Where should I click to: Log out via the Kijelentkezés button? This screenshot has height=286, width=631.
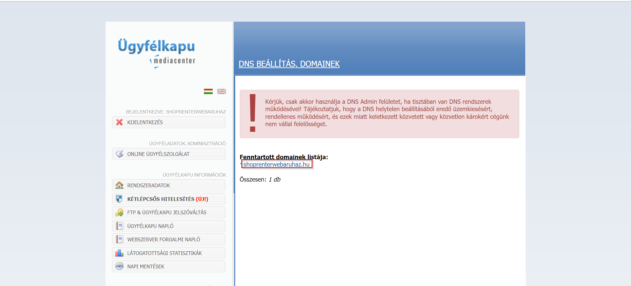tap(145, 122)
